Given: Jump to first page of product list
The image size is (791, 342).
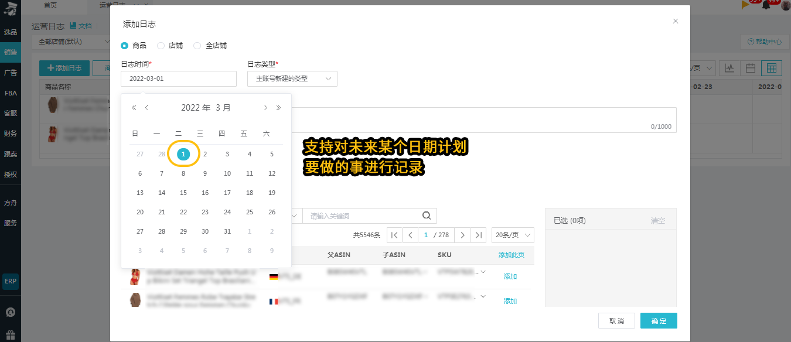Looking at the screenshot, I should 394,235.
